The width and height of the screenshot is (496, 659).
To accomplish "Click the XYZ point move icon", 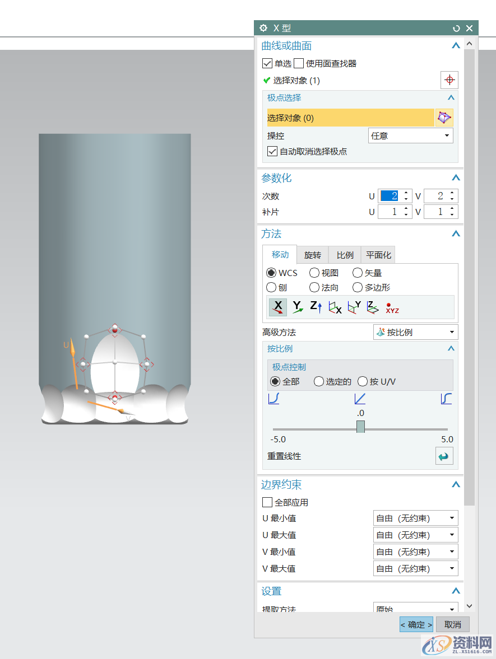I will point(392,307).
